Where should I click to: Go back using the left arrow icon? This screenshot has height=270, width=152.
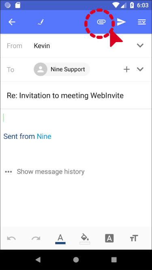tap(12, 22)
